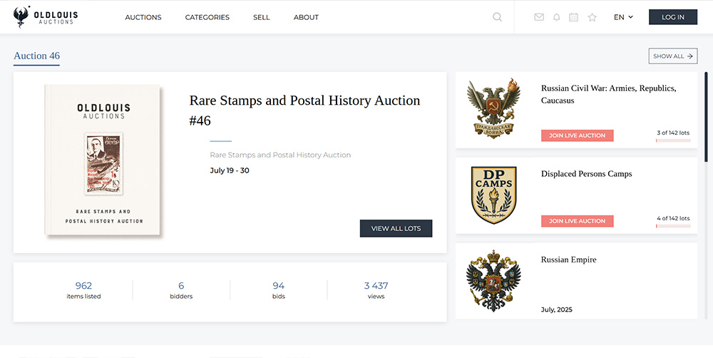Screen dimensions: 713x358
Task: Open favorites star icon
Action: [592, 17]
